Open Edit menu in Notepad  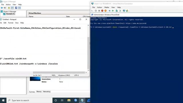click(5, 23)
